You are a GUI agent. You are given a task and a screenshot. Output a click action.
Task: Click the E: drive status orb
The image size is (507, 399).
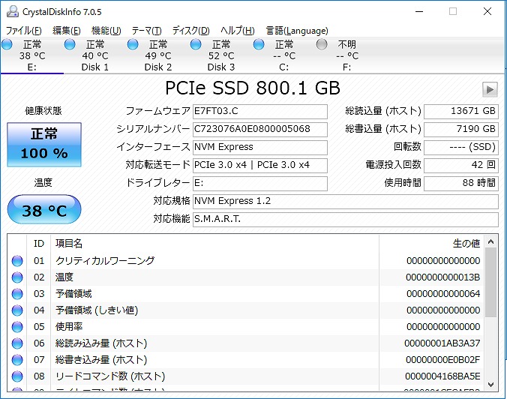7,44
